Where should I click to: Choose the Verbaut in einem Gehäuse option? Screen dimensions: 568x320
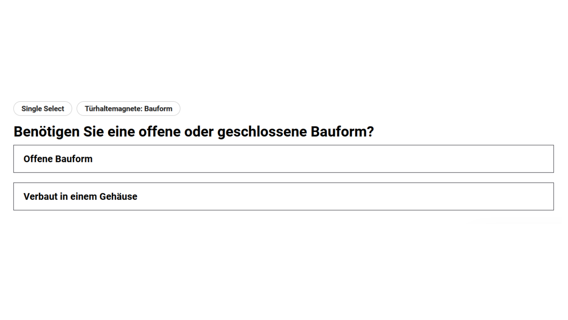point(283,196)
